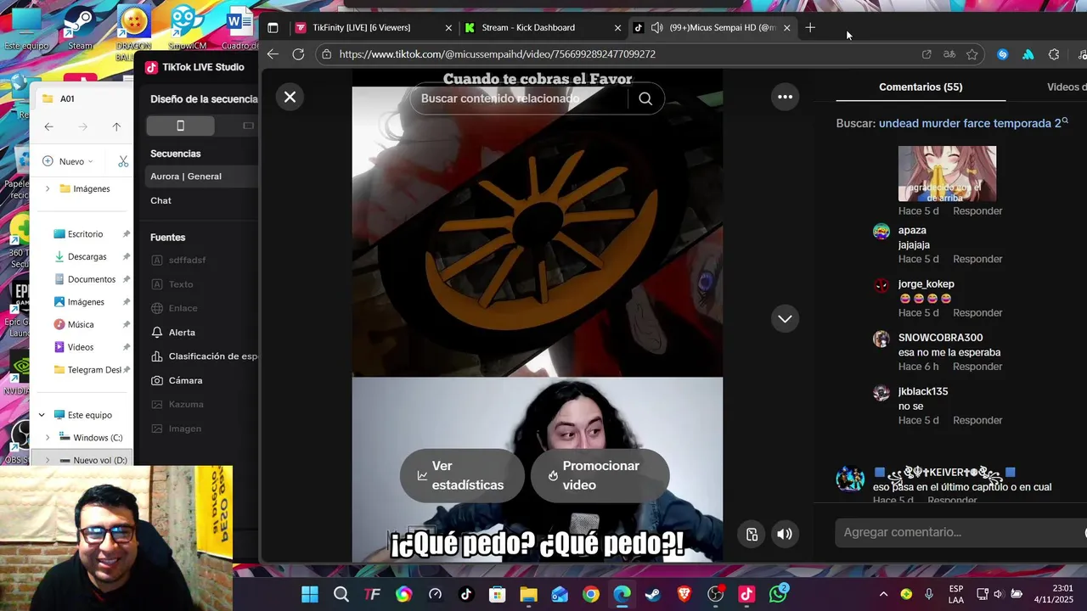Go up one folder in File Explorer

(116, 126)
